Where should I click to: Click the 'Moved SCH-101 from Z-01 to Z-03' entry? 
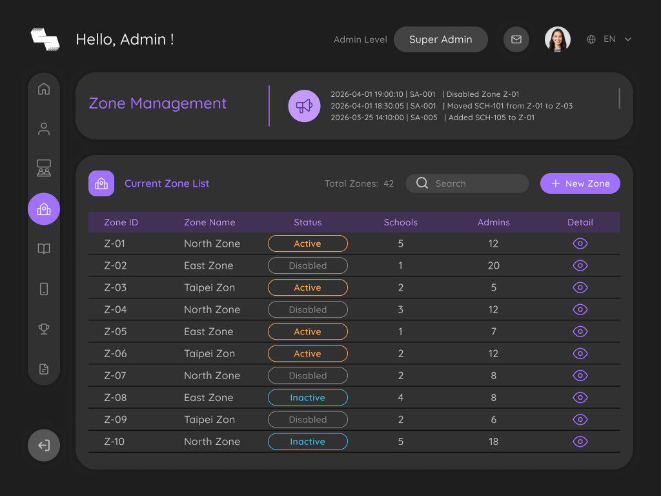tap(451, 106)
